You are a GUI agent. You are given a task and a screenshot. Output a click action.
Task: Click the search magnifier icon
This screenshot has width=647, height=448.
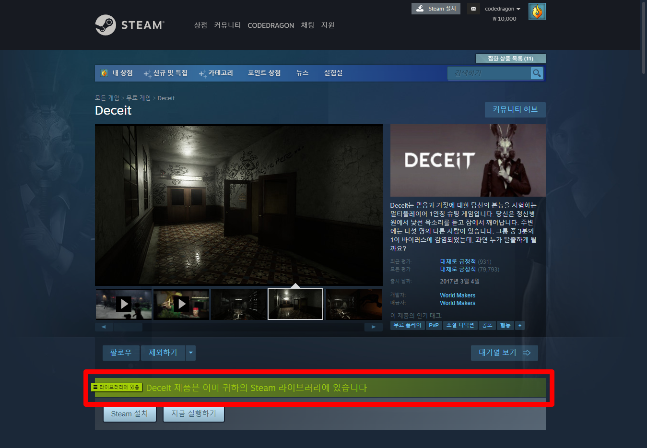pyautogui.click(x=537, y=73)
